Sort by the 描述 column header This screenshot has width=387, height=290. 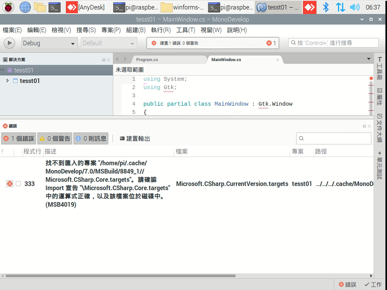point(109,151)
